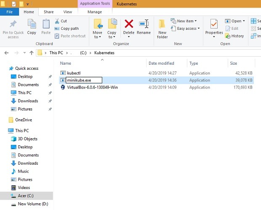Open pinned Downloads under Quick access

(28, 101)
